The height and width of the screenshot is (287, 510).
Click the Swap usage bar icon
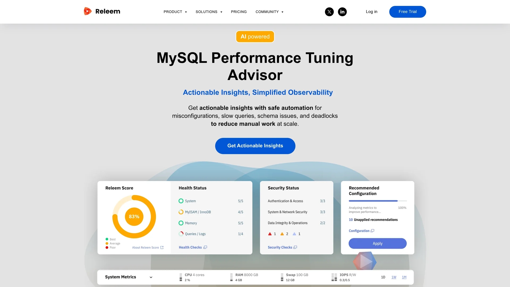282,277
